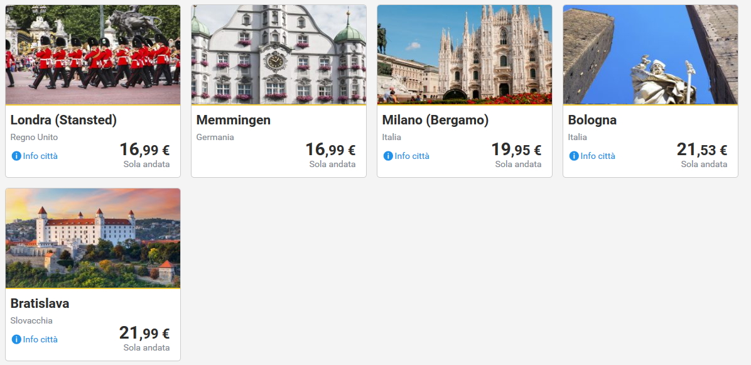
Task: Select the Memmingen destination title
Action: (234, 120)
